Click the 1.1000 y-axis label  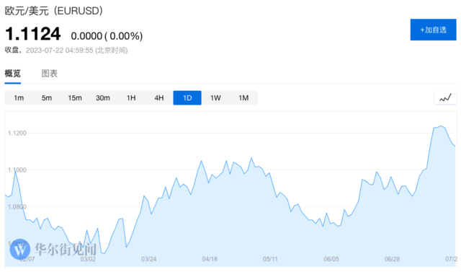(17, 170)
